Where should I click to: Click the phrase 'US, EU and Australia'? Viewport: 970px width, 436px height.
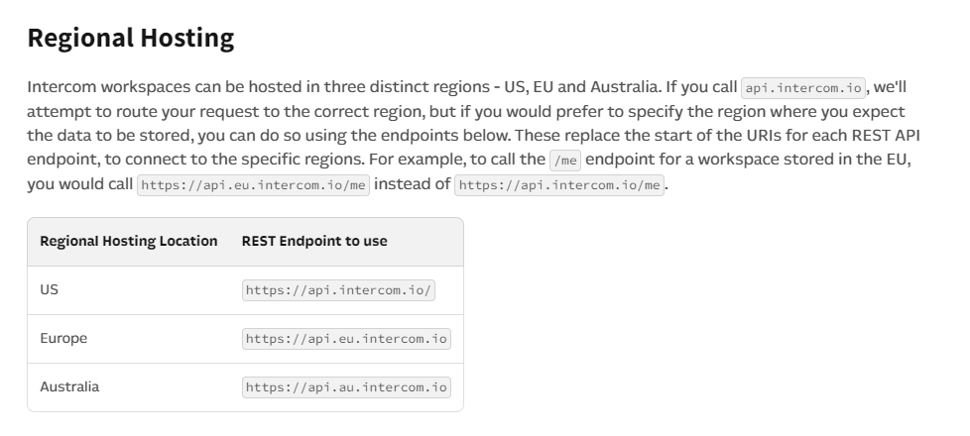[581, 87]
